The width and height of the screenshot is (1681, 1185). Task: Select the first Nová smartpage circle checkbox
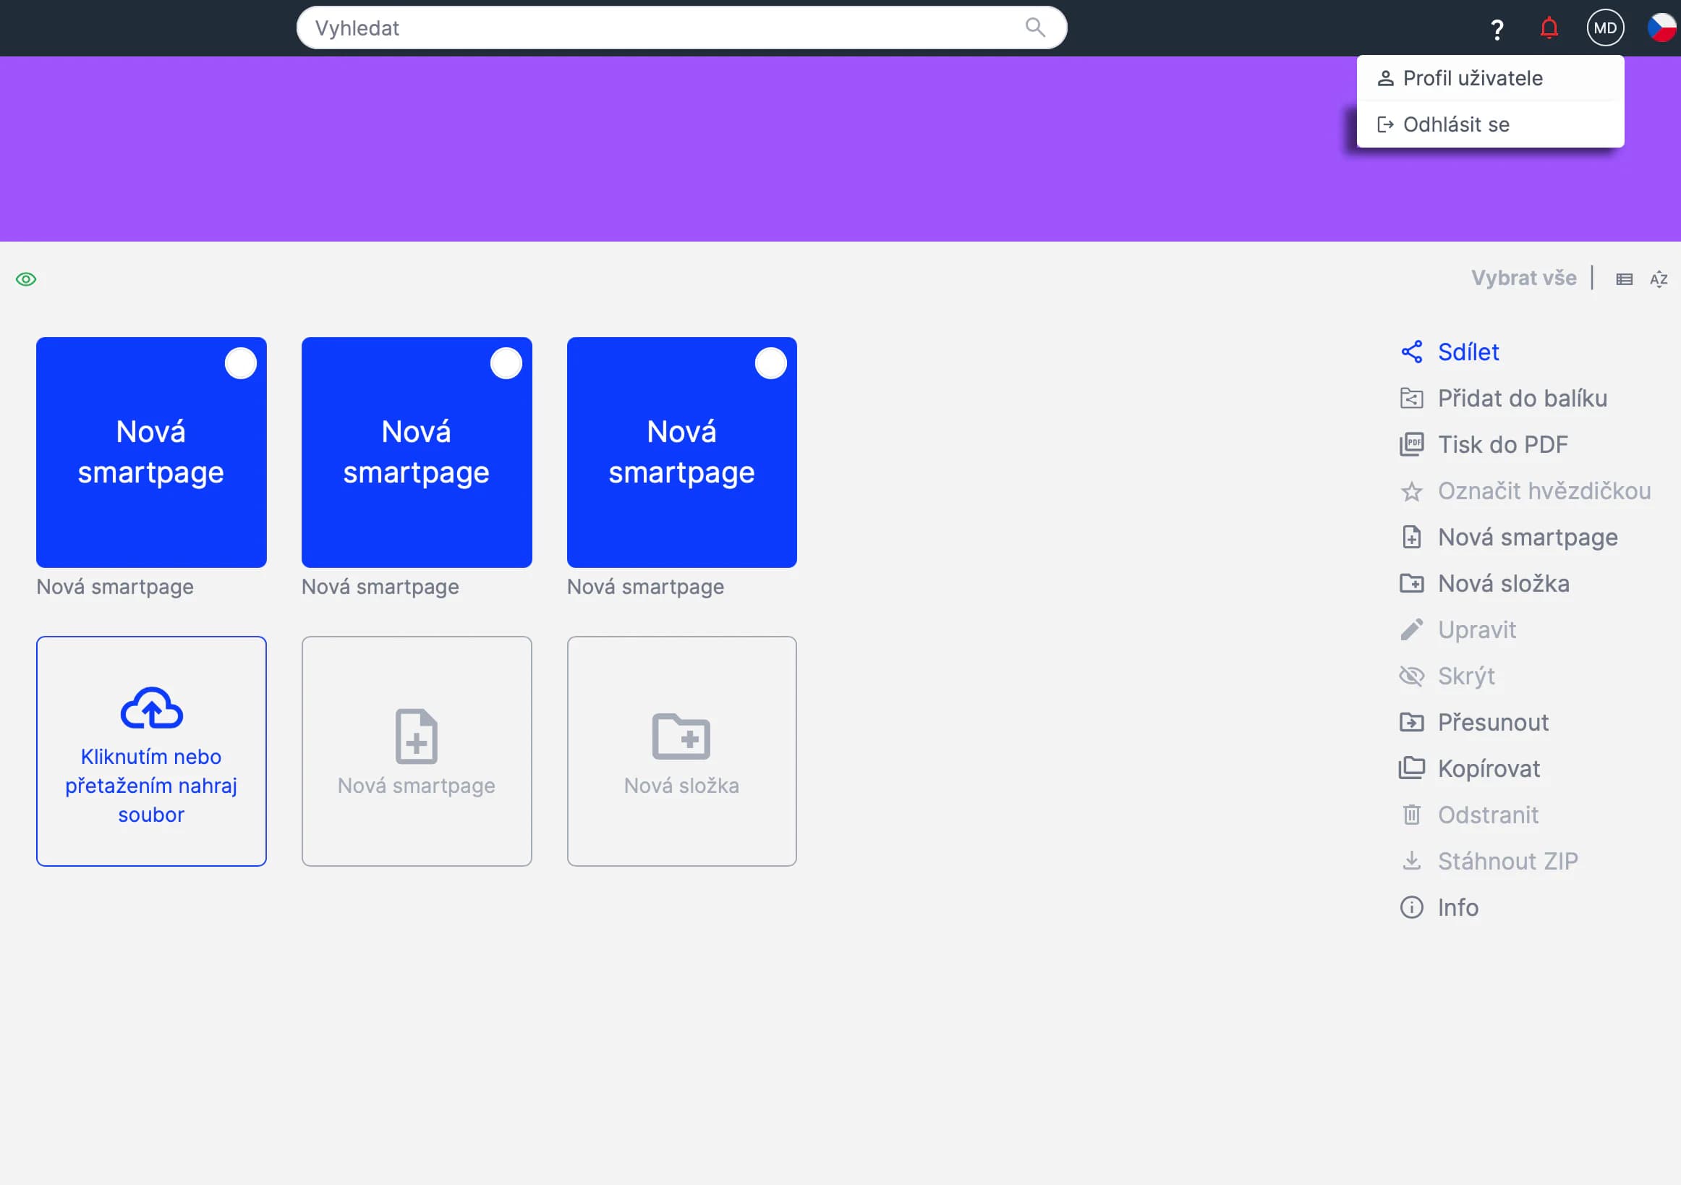pos(240,363)
